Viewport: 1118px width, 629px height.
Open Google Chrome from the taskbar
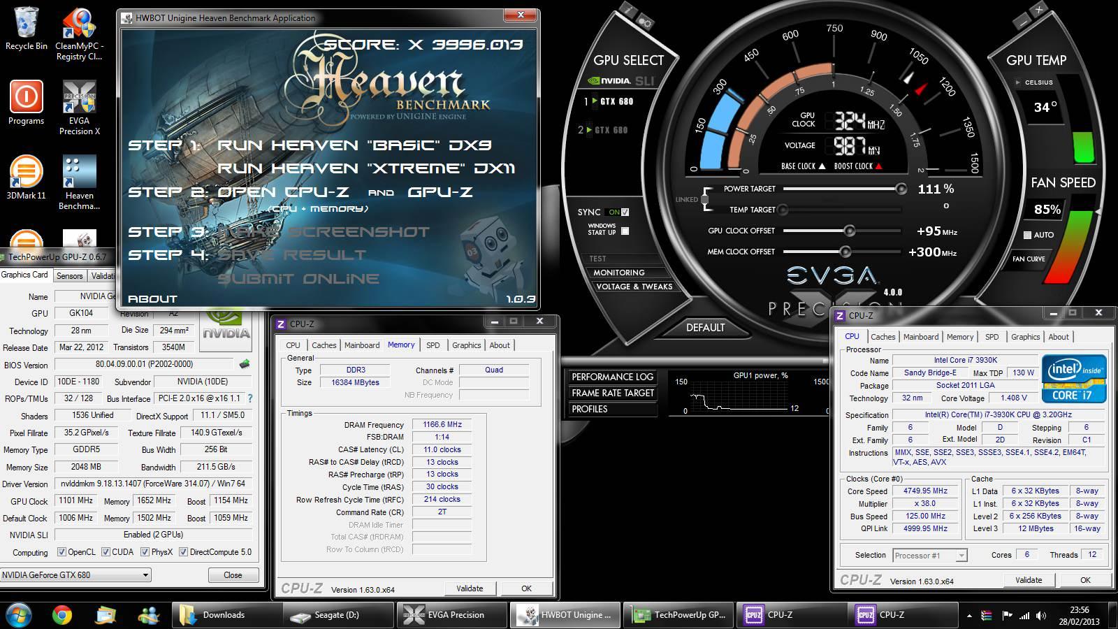tap(62, 615)
